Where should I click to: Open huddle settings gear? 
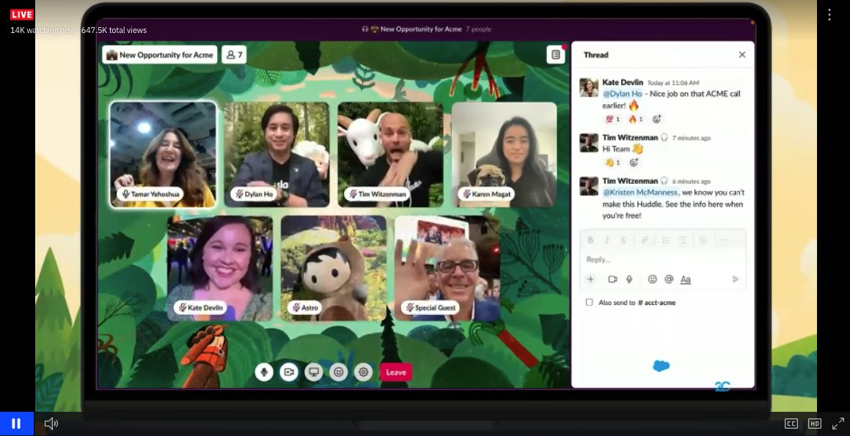pyautogui.click(x=364, y=372)
